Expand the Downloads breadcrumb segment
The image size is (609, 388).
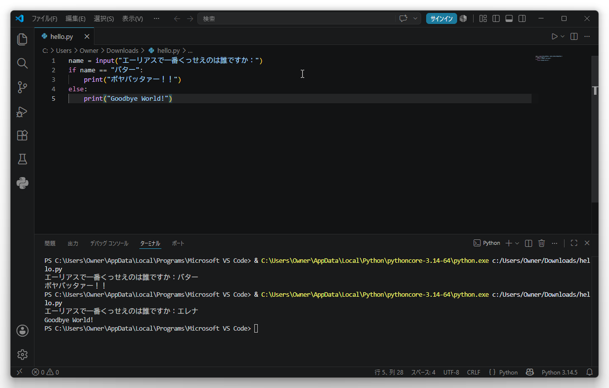tap(122, 51)
